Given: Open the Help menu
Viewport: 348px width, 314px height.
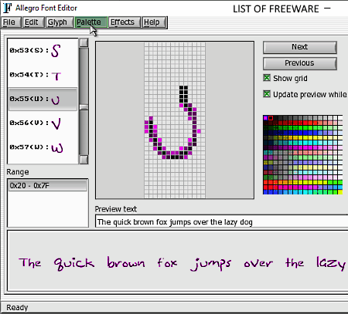Looking at the screenshot, I should pos(154,22).
